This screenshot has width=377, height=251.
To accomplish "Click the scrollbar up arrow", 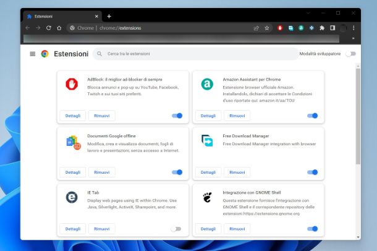I will pyautogui.click(x=358, y=66).
